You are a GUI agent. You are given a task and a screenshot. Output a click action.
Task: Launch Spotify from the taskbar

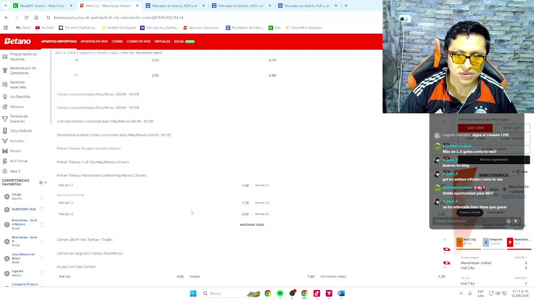pos(280,293)
